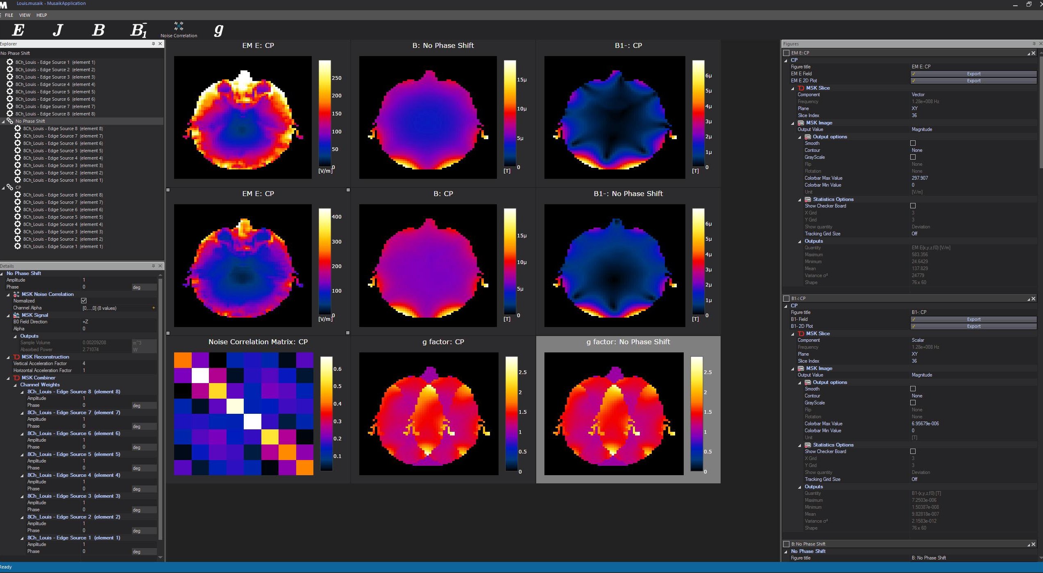
Task: Open the B field tool
Action: (x=98, y=30)
